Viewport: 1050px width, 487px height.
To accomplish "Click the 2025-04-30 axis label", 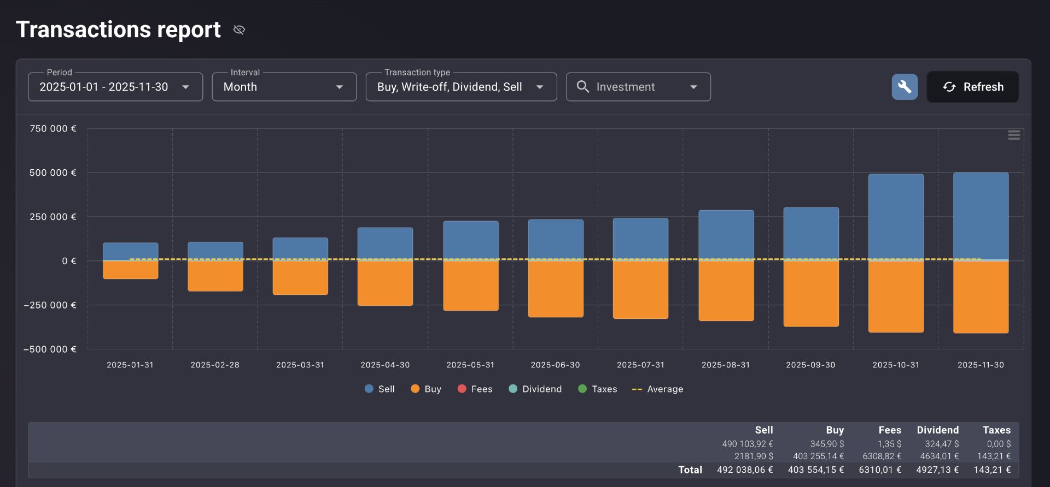I will [385, 365].
